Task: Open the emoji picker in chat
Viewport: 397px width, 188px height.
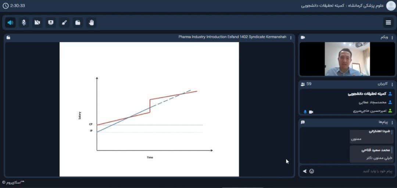Action: (x=312, y=171)
